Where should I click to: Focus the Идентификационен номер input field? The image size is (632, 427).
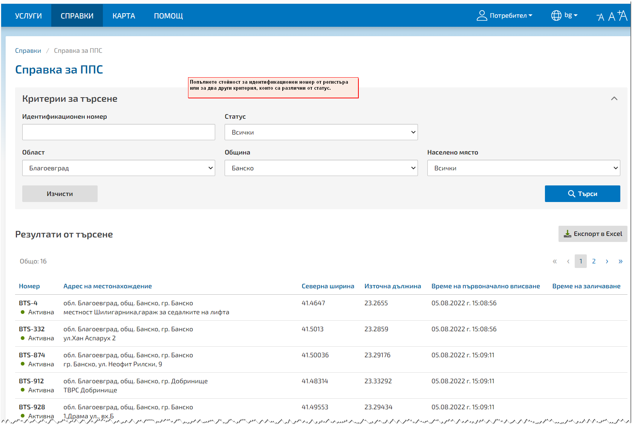(119, 132)
